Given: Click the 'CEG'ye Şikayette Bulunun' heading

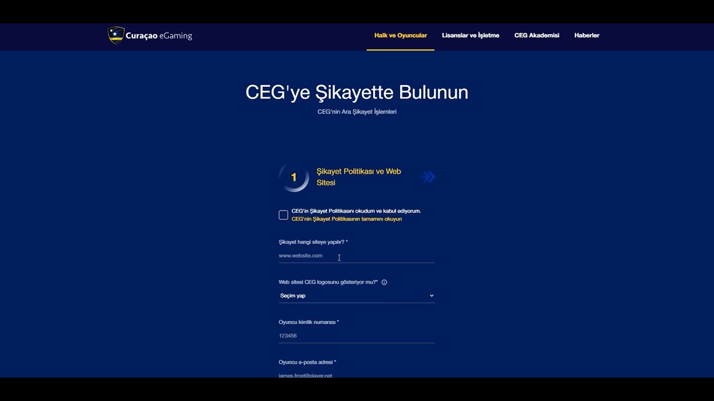Looking at the screenshot, I should (x=357, y=92).
